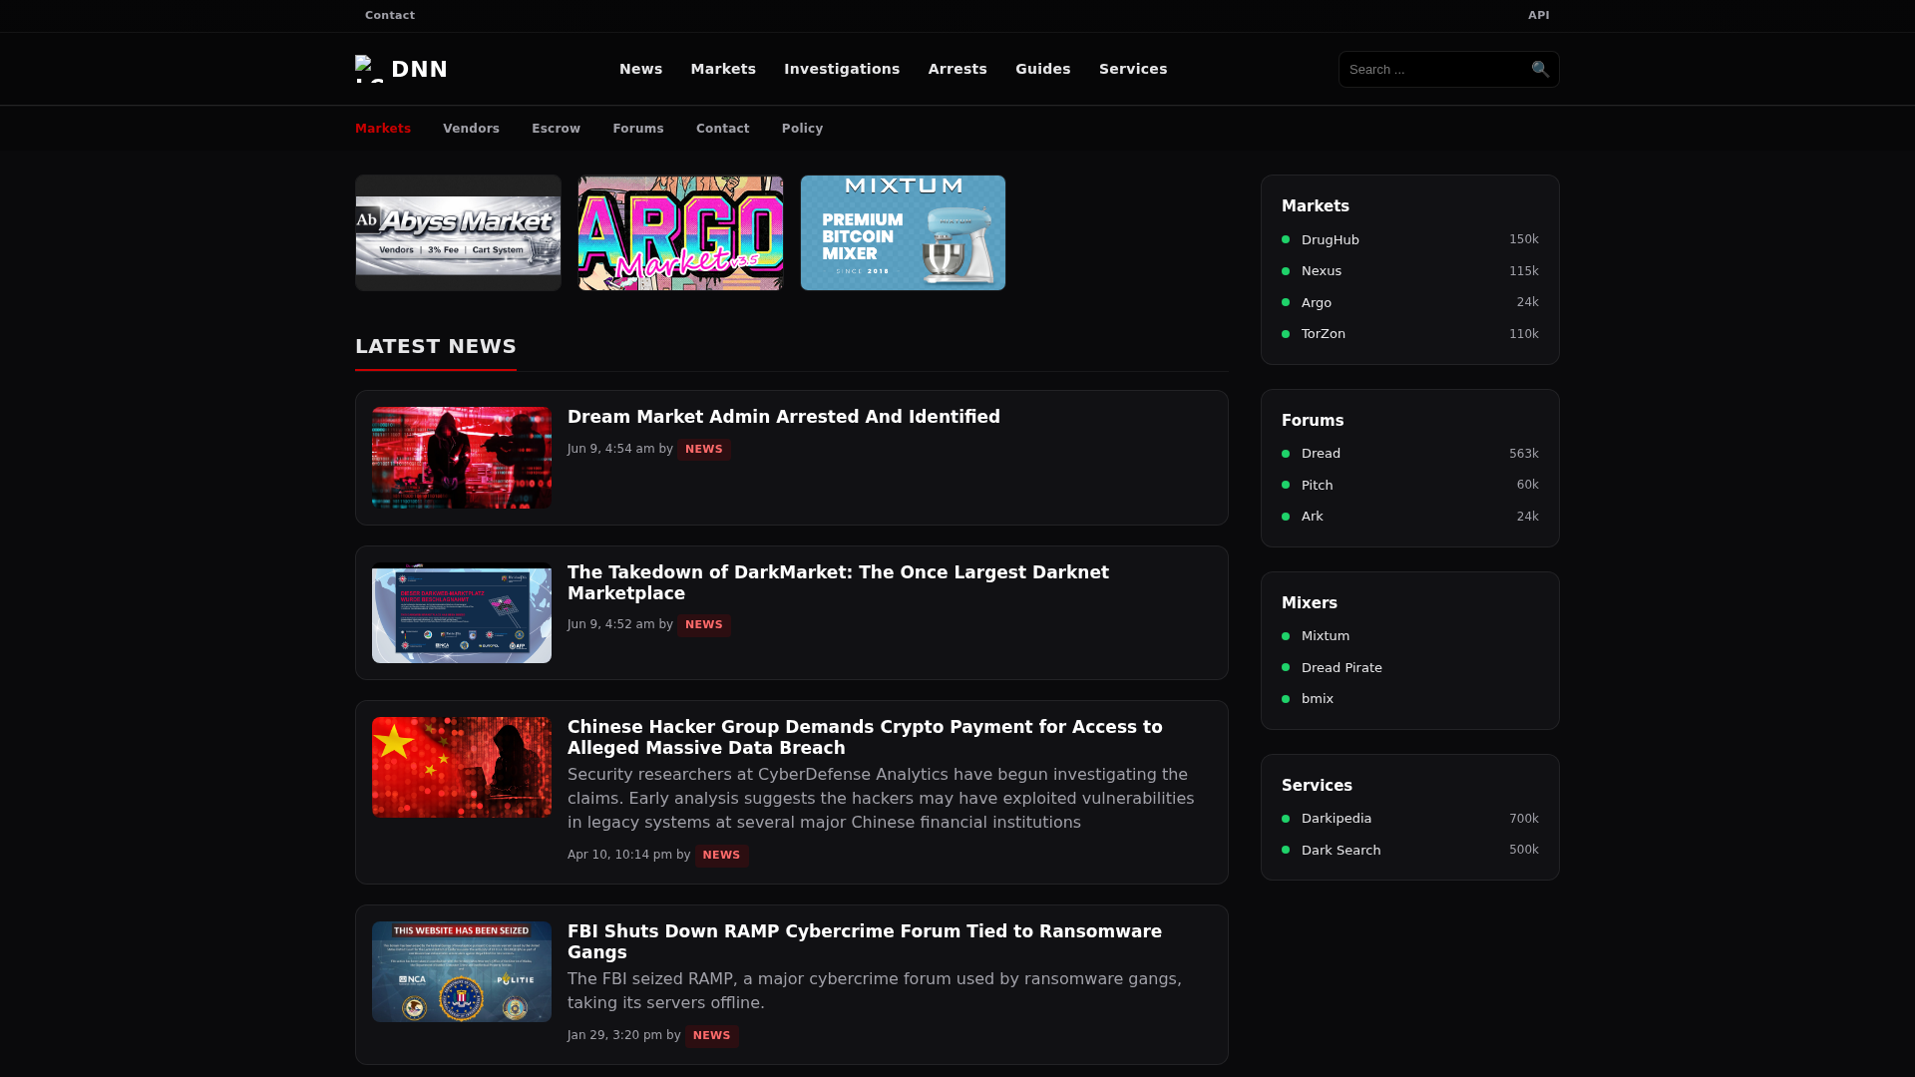
Task: Click the top bar Contact link
Action: point(390,15)
